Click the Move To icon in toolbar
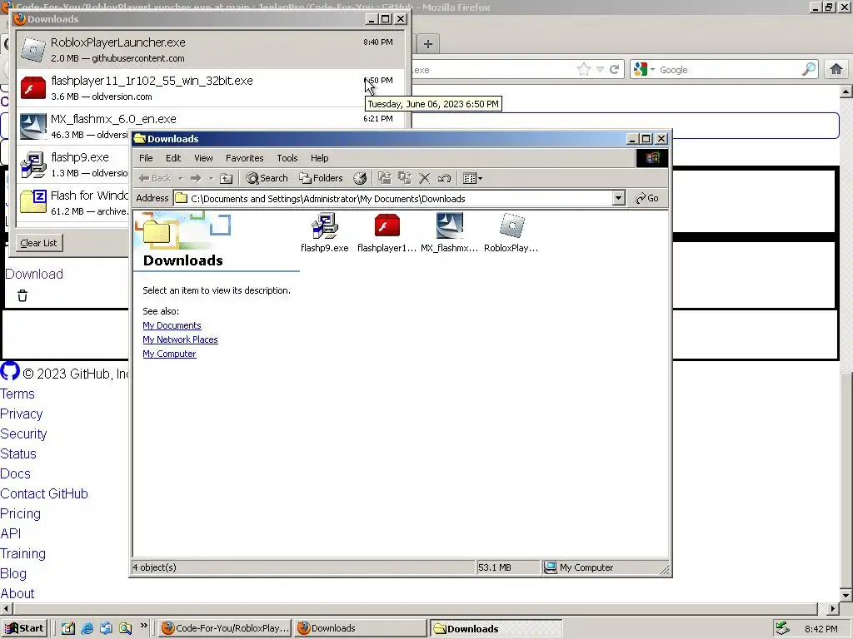853x639 pixels. (385, 178)
